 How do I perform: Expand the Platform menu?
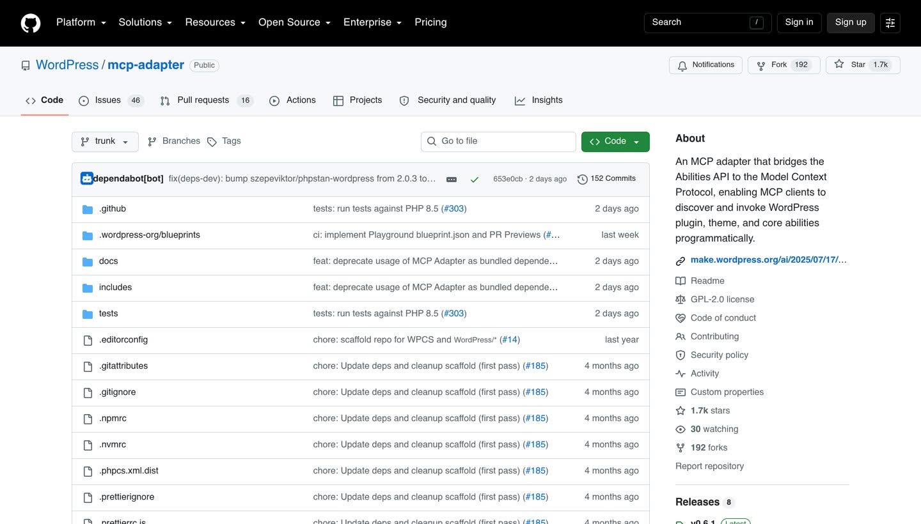pos(81,22)
